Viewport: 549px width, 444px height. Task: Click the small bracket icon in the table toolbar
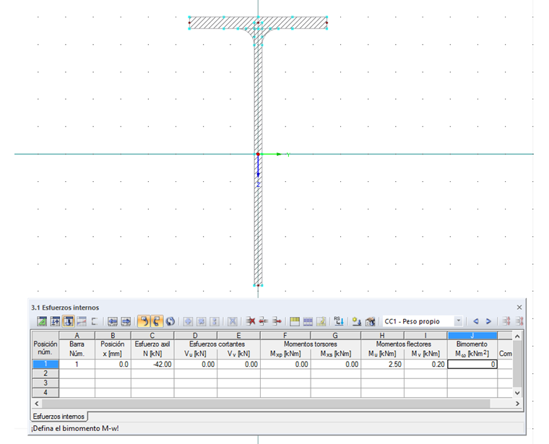[94, 321]
